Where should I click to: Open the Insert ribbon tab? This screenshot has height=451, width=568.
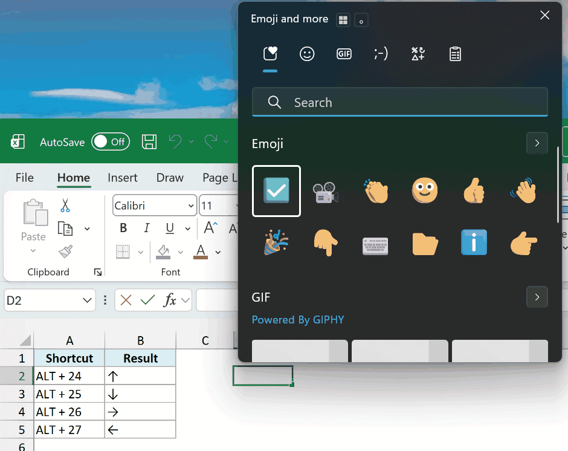pos(123,178)
